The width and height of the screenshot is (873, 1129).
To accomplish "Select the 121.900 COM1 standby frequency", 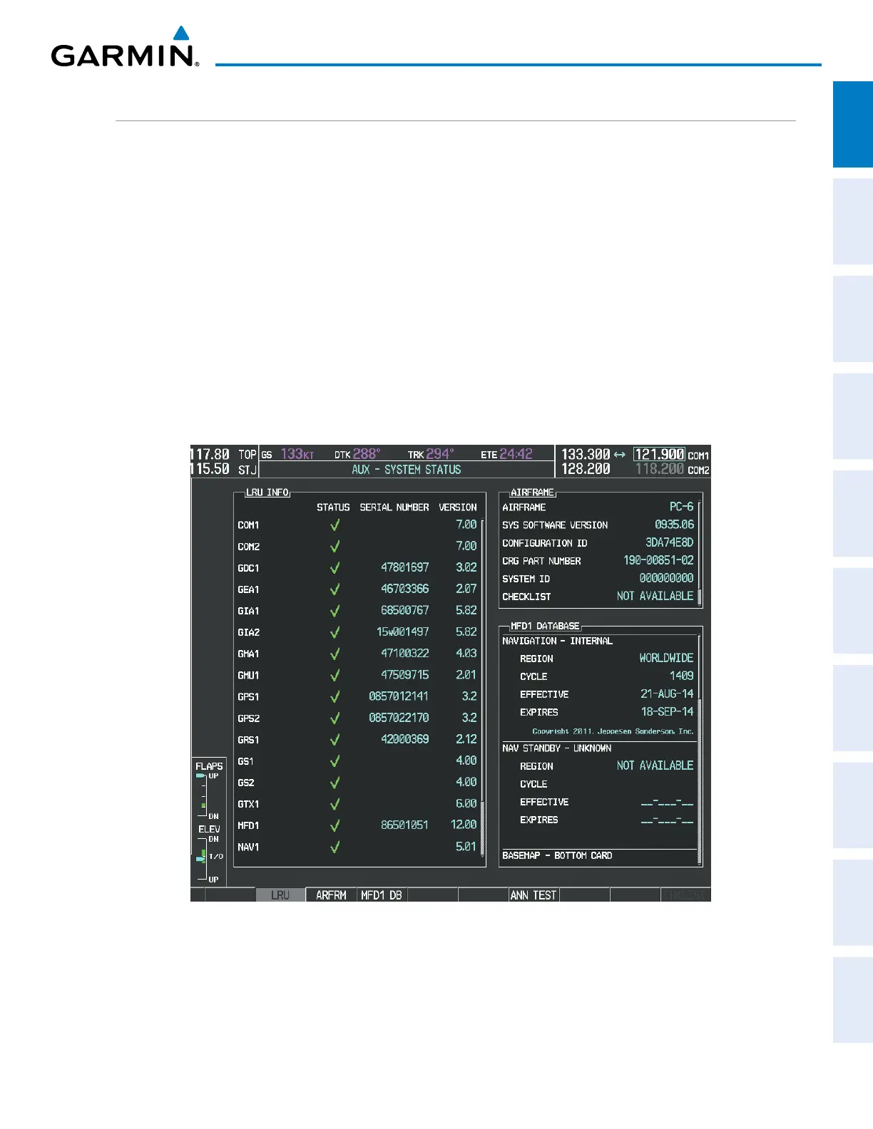I will [x=660, y=454].
